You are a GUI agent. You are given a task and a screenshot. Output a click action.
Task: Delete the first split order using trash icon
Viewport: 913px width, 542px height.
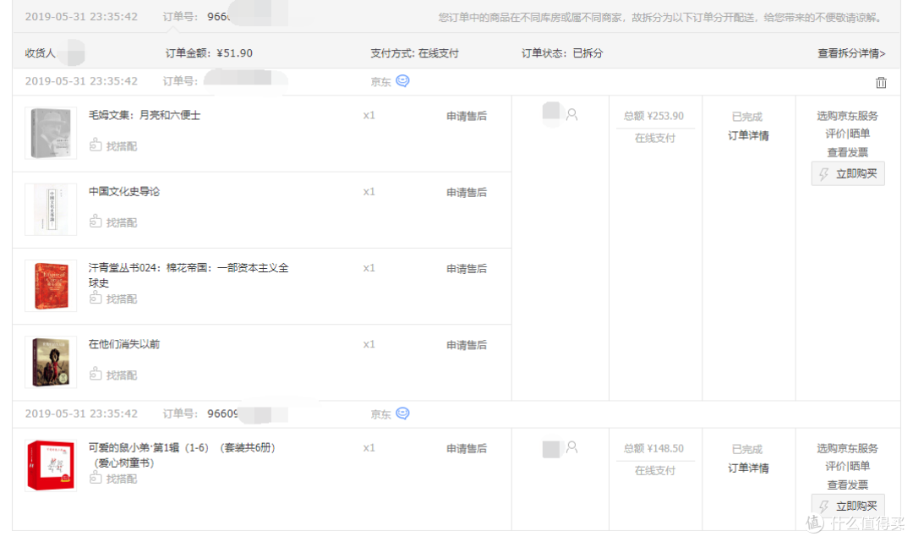(881, 82)
